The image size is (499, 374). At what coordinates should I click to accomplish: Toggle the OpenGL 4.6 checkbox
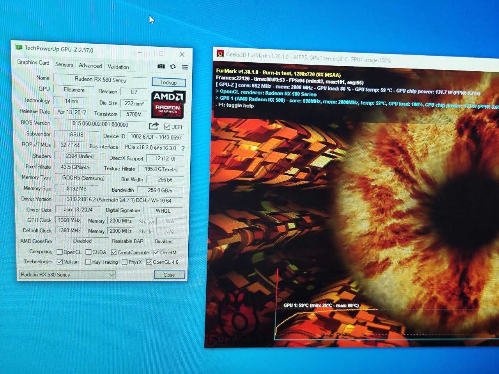click(x=149, y=262)
